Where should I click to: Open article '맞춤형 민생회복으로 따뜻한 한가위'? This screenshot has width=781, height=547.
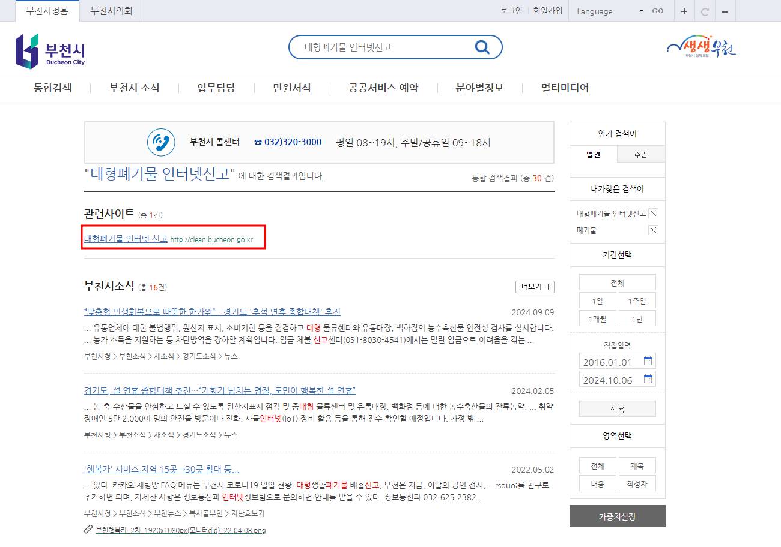click(212, 312)
